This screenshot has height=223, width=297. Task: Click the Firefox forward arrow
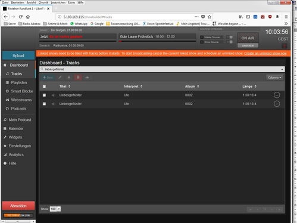[x=13, y=17]
